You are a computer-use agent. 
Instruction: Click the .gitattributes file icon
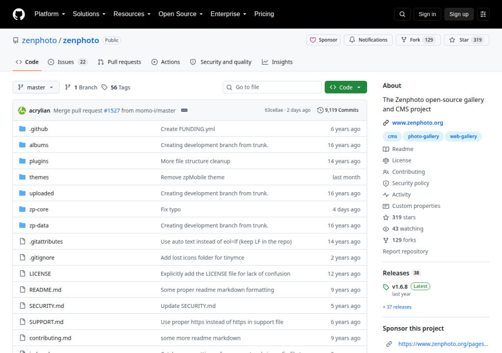tap(22, 241)
